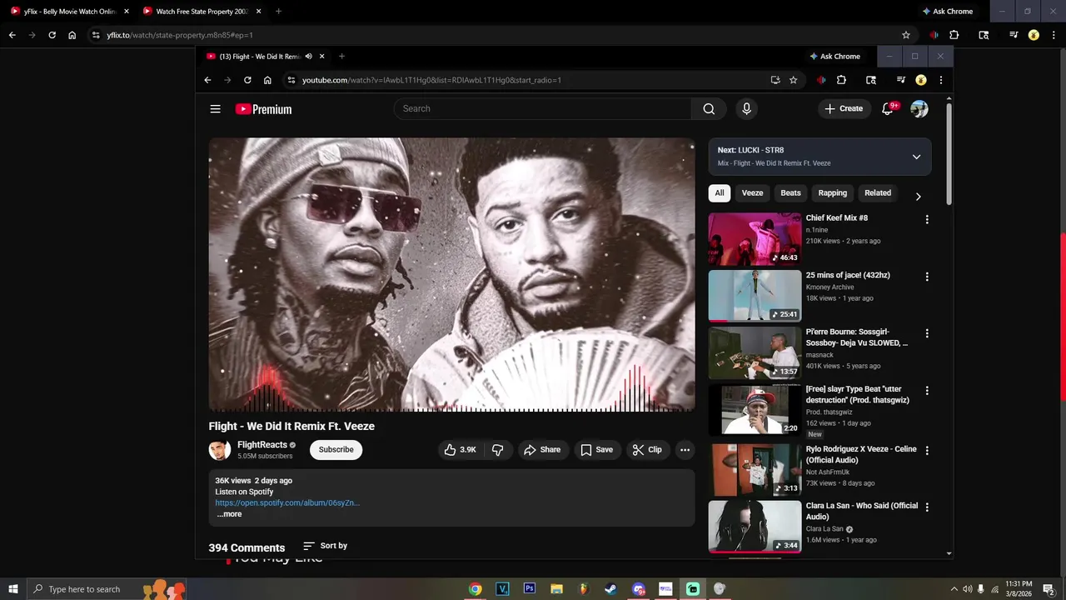Open the FlightReacts channel avatar

click(x=220, y=450)
